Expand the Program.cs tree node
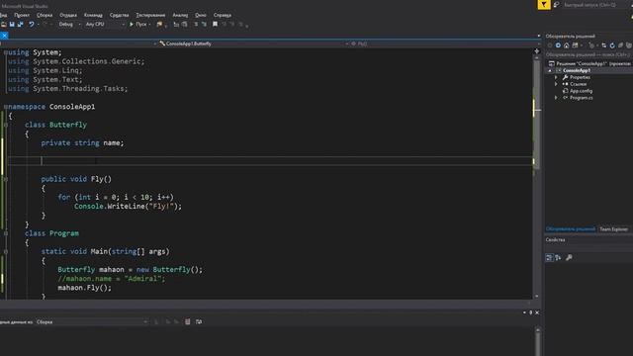This screenshot has width=633, height=356. (556, 98)
